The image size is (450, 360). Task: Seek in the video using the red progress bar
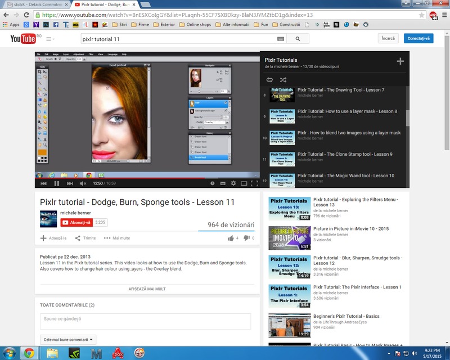pos(147,178)
